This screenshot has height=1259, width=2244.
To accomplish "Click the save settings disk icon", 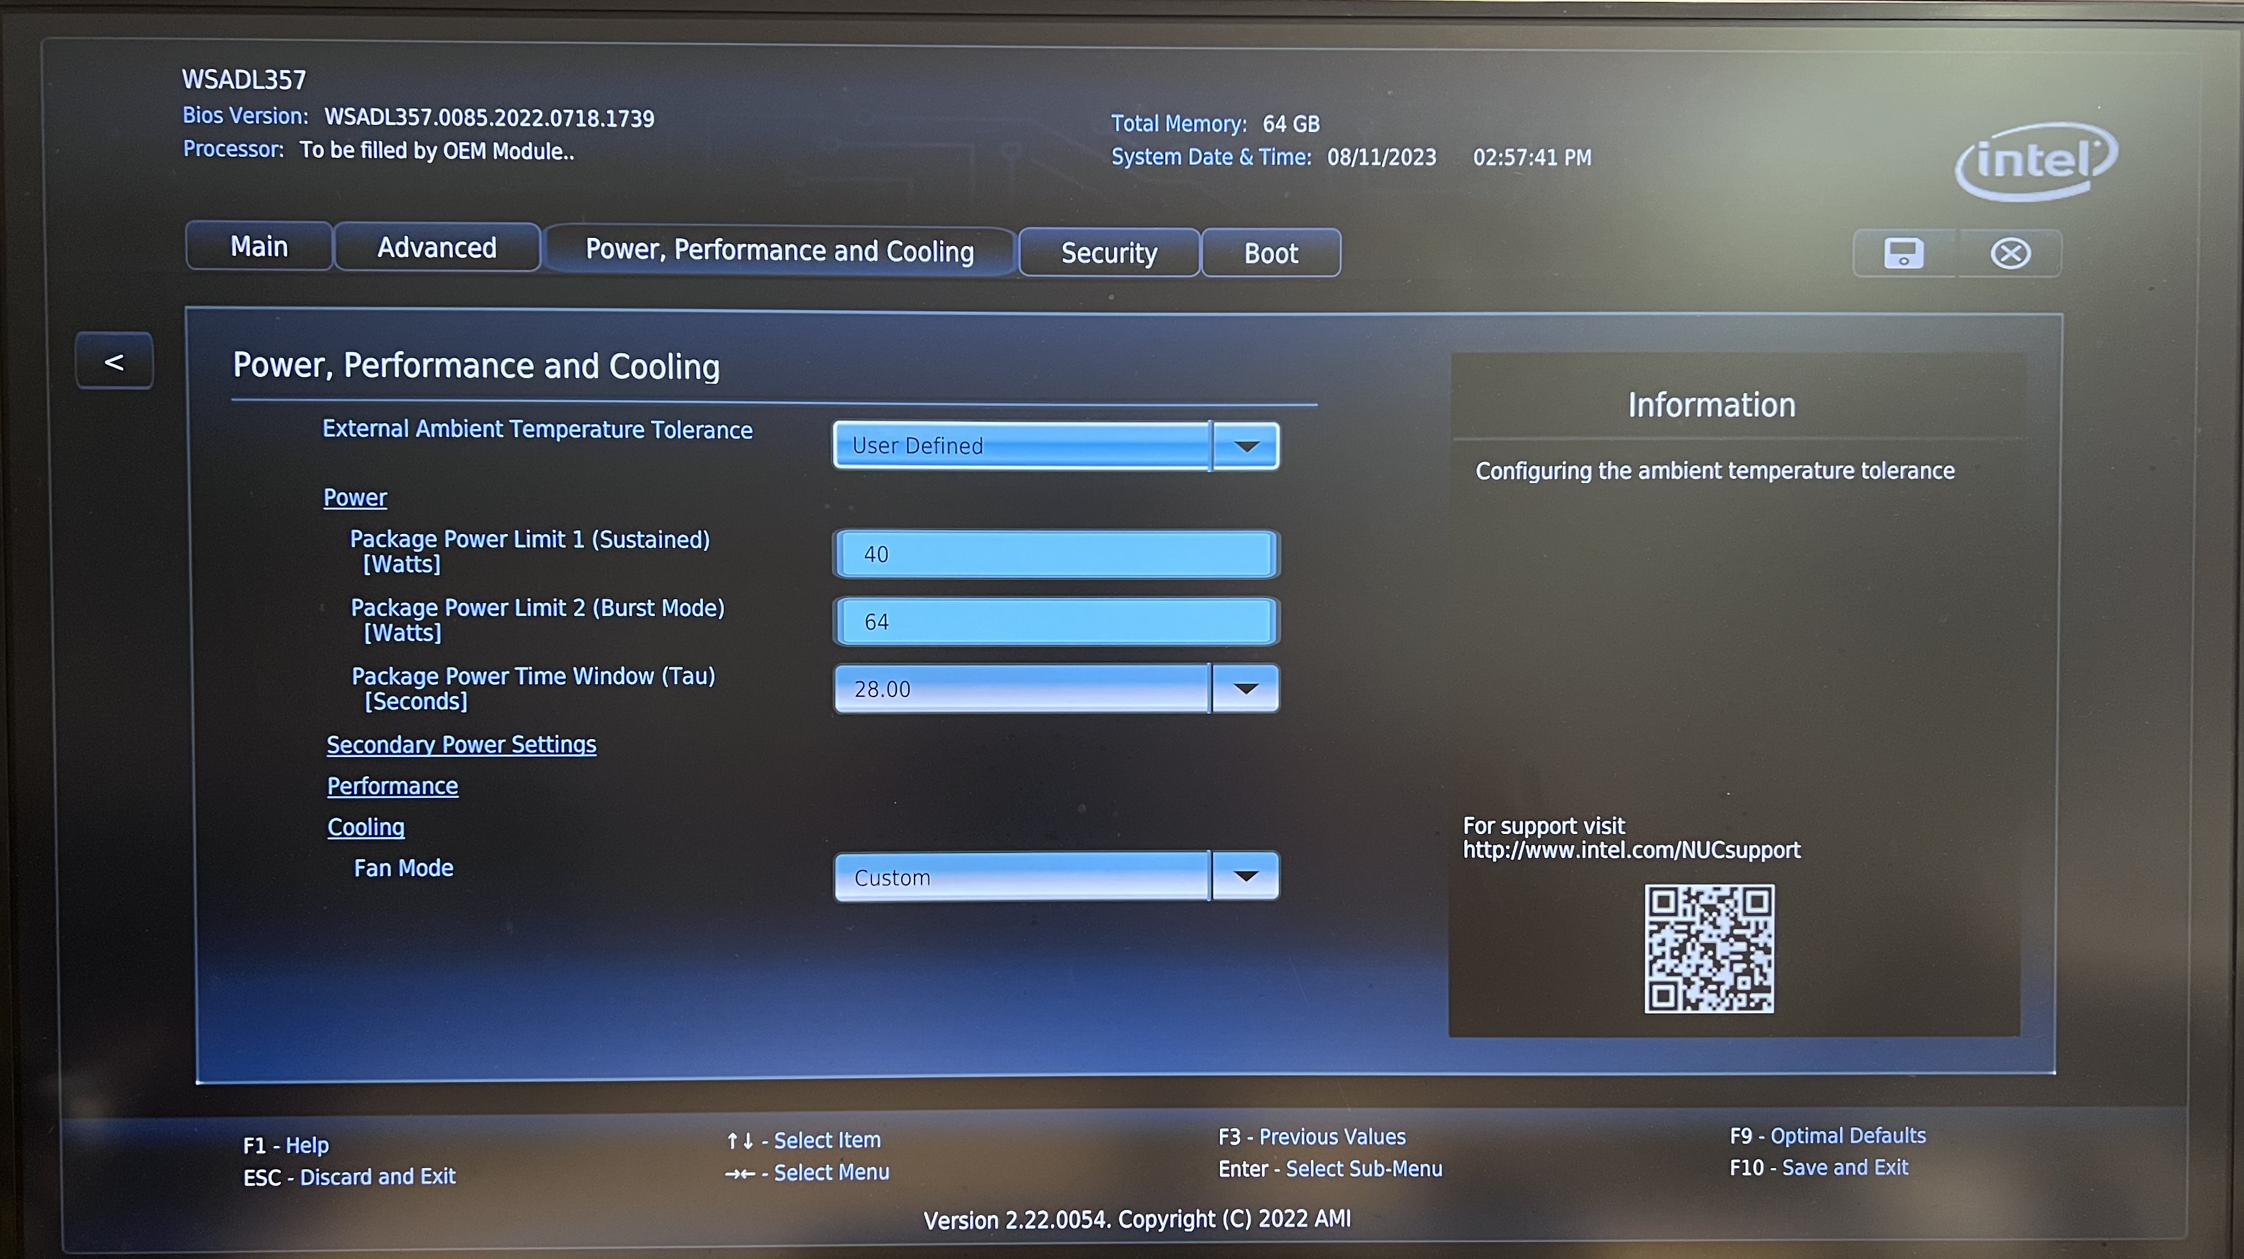I will pyautogui.click(x=1904, y=252).
